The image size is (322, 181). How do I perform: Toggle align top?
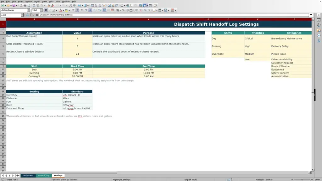(86, 10)
